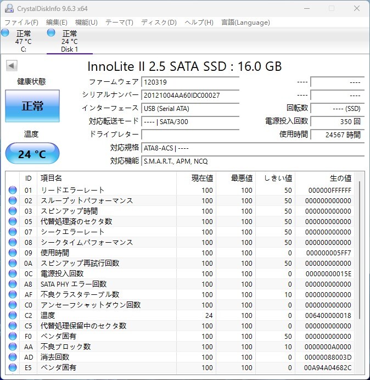Click the 24 °C temperature button
The height and width of the screenshot is (380, 370).
pyautogui.click(x=32, y=154)
